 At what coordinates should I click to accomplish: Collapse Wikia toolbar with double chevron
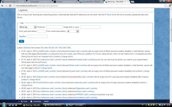[x=168, y=101]
